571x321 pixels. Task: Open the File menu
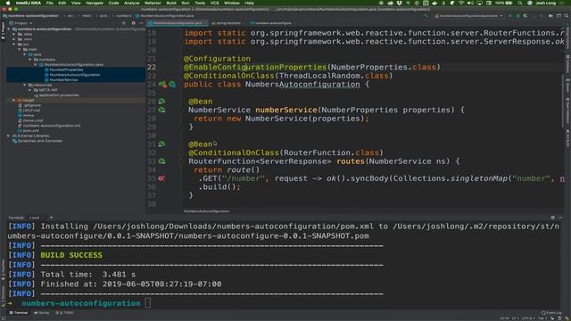coord(50,3)
